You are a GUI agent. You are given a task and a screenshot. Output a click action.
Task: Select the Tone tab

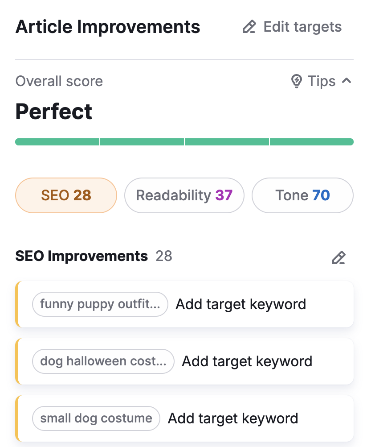point(302,195)
